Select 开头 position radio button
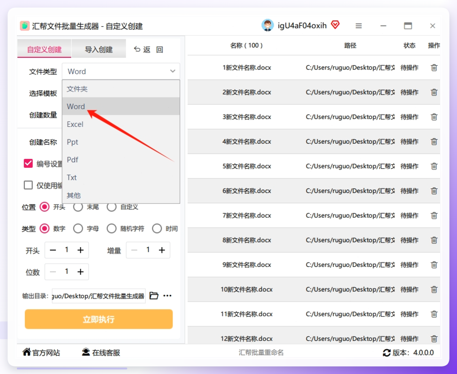The image size is (457, 374). 45,207
